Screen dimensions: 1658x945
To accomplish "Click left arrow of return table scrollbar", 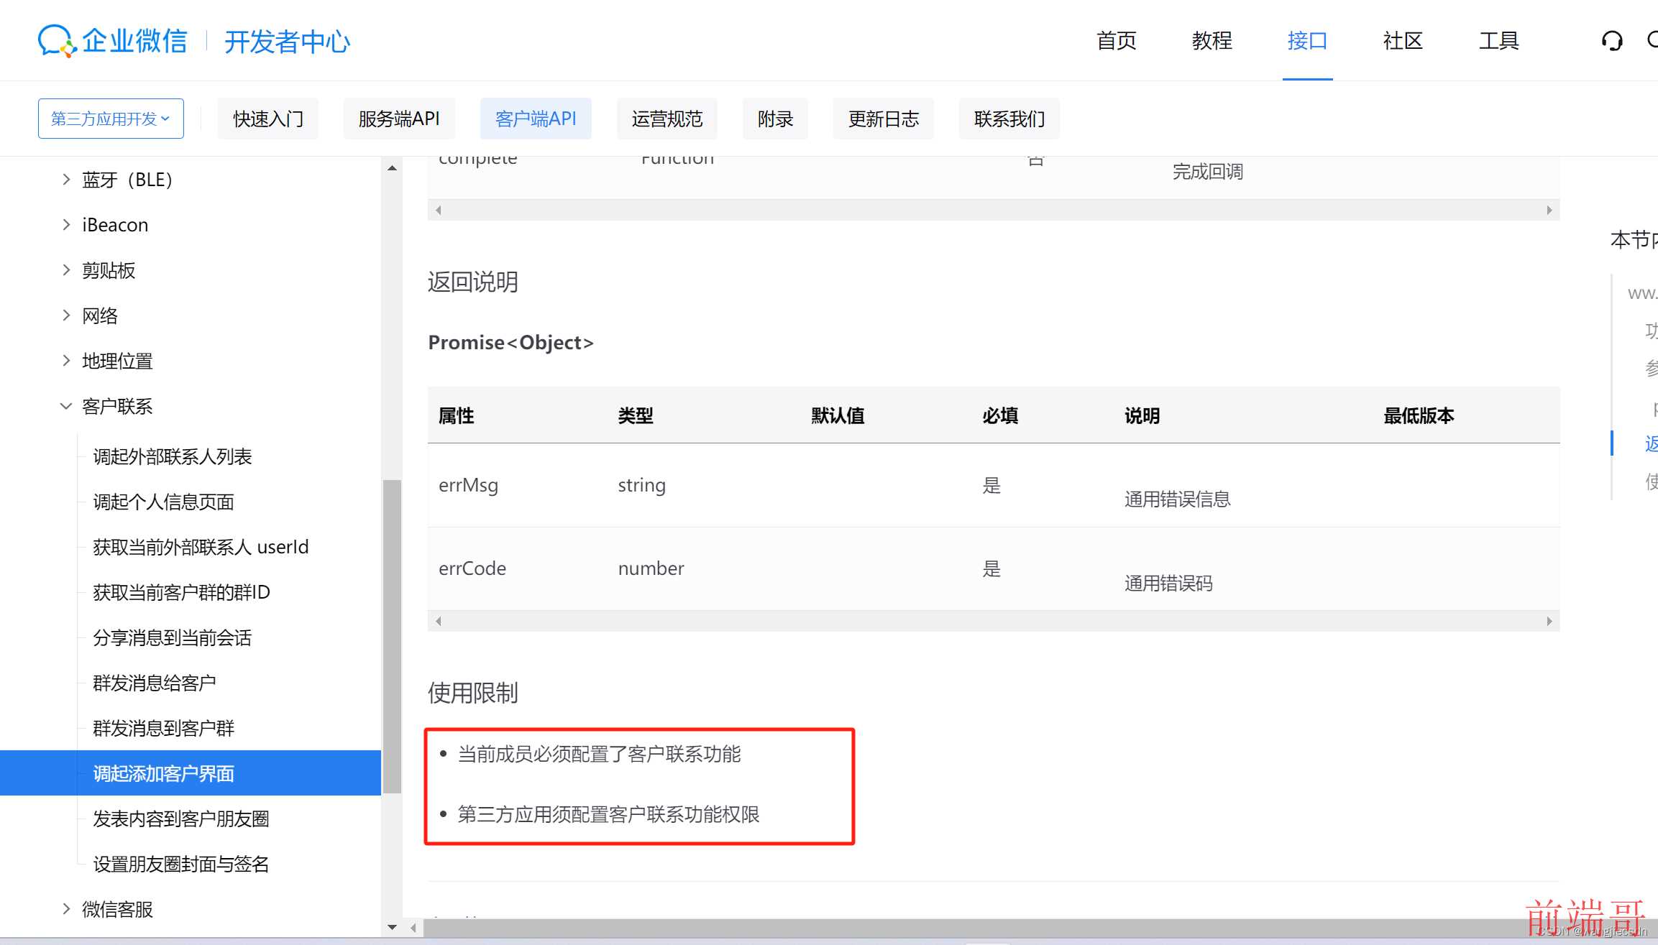I will 438,621.
